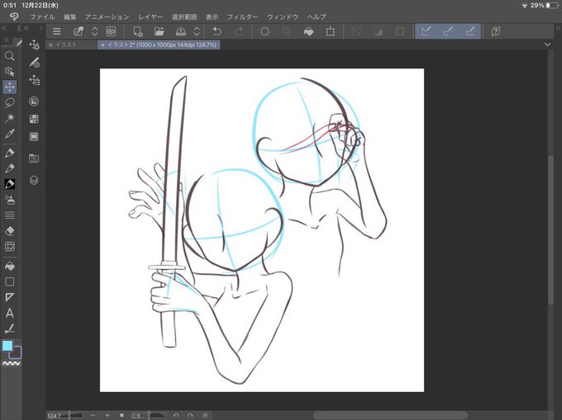The height and width of the screenshot is (420, 562).
Task: Switch to the イラスト2 canvas tab
Action: [159, 45]
